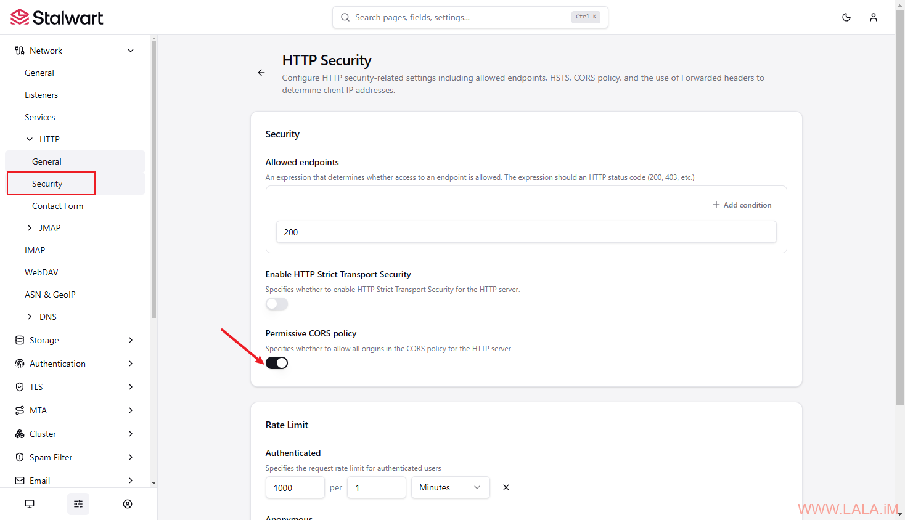Toggle dark mode moon icon
This screenshot has width=905, height=520.
pos(846,17)
